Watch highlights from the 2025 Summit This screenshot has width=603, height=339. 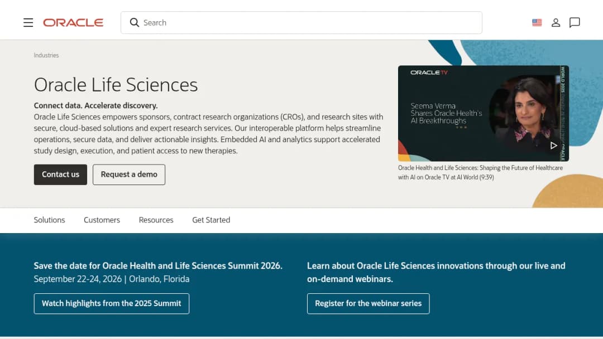pos(112,304)
